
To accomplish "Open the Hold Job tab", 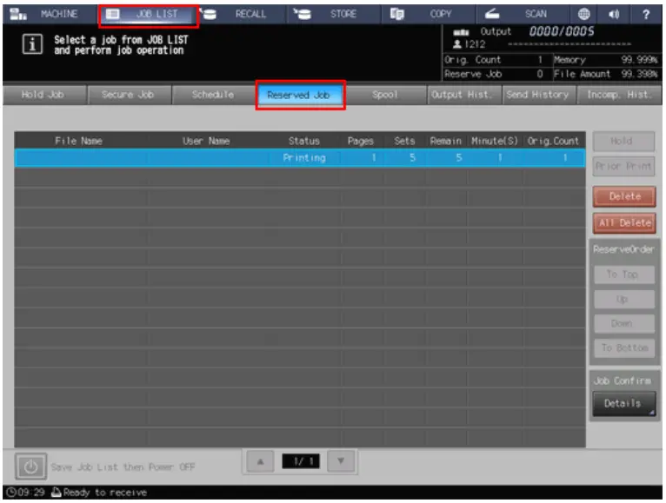I will click(43, 95).
